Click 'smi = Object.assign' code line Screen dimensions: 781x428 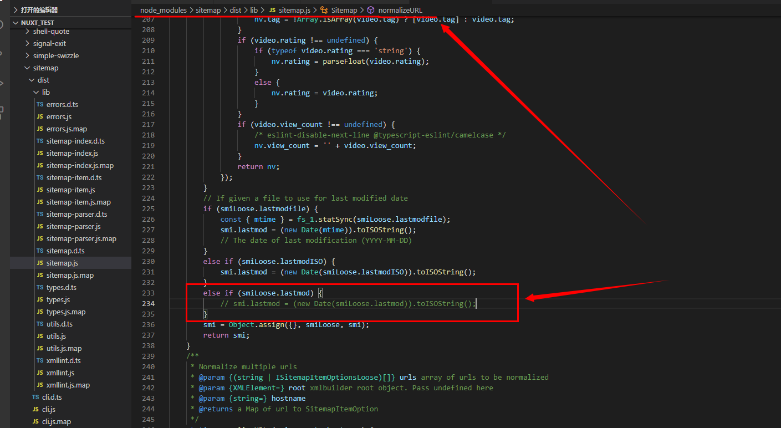[x=286, y=325]
